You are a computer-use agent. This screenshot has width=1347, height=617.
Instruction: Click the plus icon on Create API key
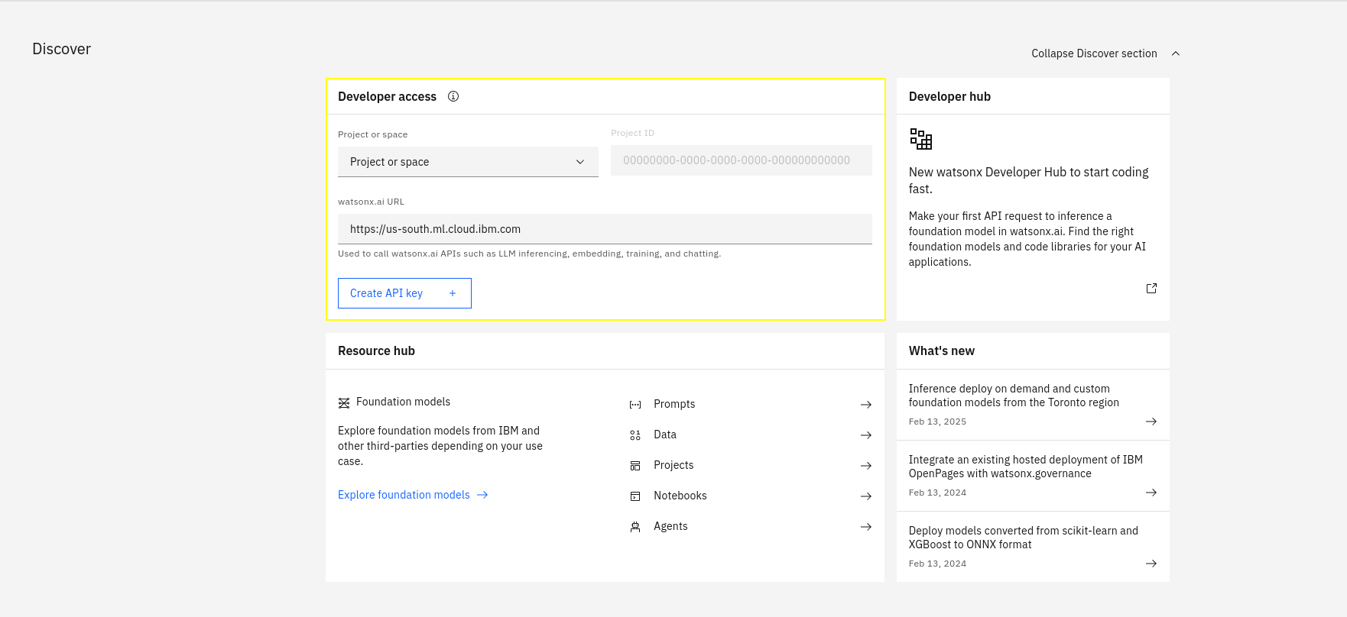tap(453, 293)
